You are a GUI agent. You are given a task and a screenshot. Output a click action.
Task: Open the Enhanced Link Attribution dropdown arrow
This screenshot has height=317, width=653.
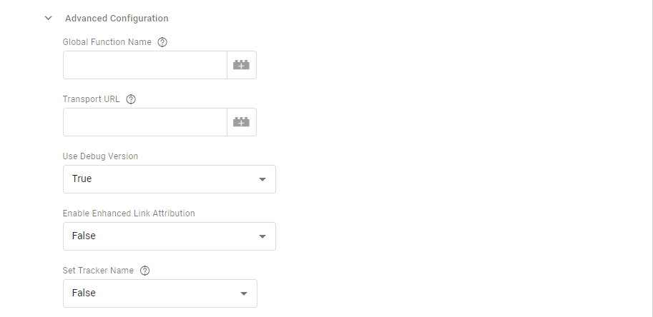click(262, 236)
